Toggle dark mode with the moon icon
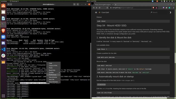Viewport: 176px width, 99px height. click(x=170, y=12)
